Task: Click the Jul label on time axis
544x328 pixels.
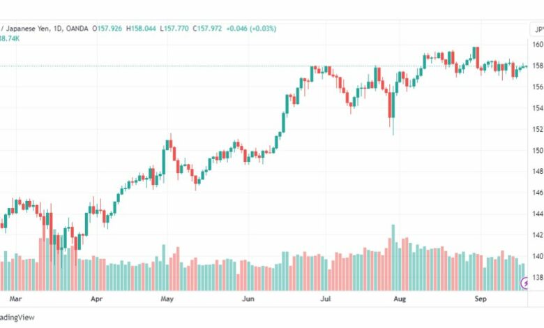Action: (326, 299)
